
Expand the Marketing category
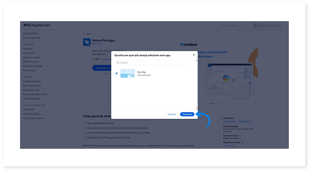pos(48,49)
